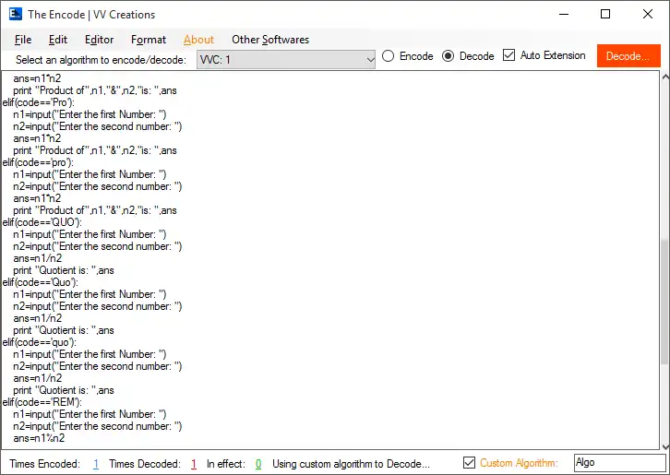This screenshot has height=475, width=670.
Task: Click the vertical scrollbar thumb of the editor
Action: pyautogui.click(x=665, y=302)
